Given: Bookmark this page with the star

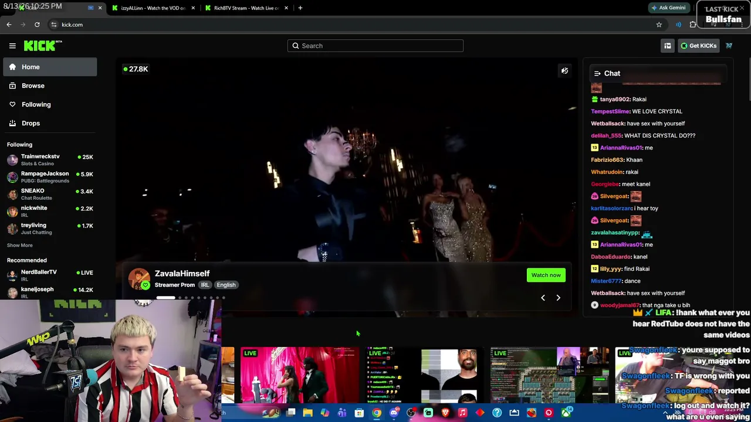Looking at the screenshot, I should (659, 25).
